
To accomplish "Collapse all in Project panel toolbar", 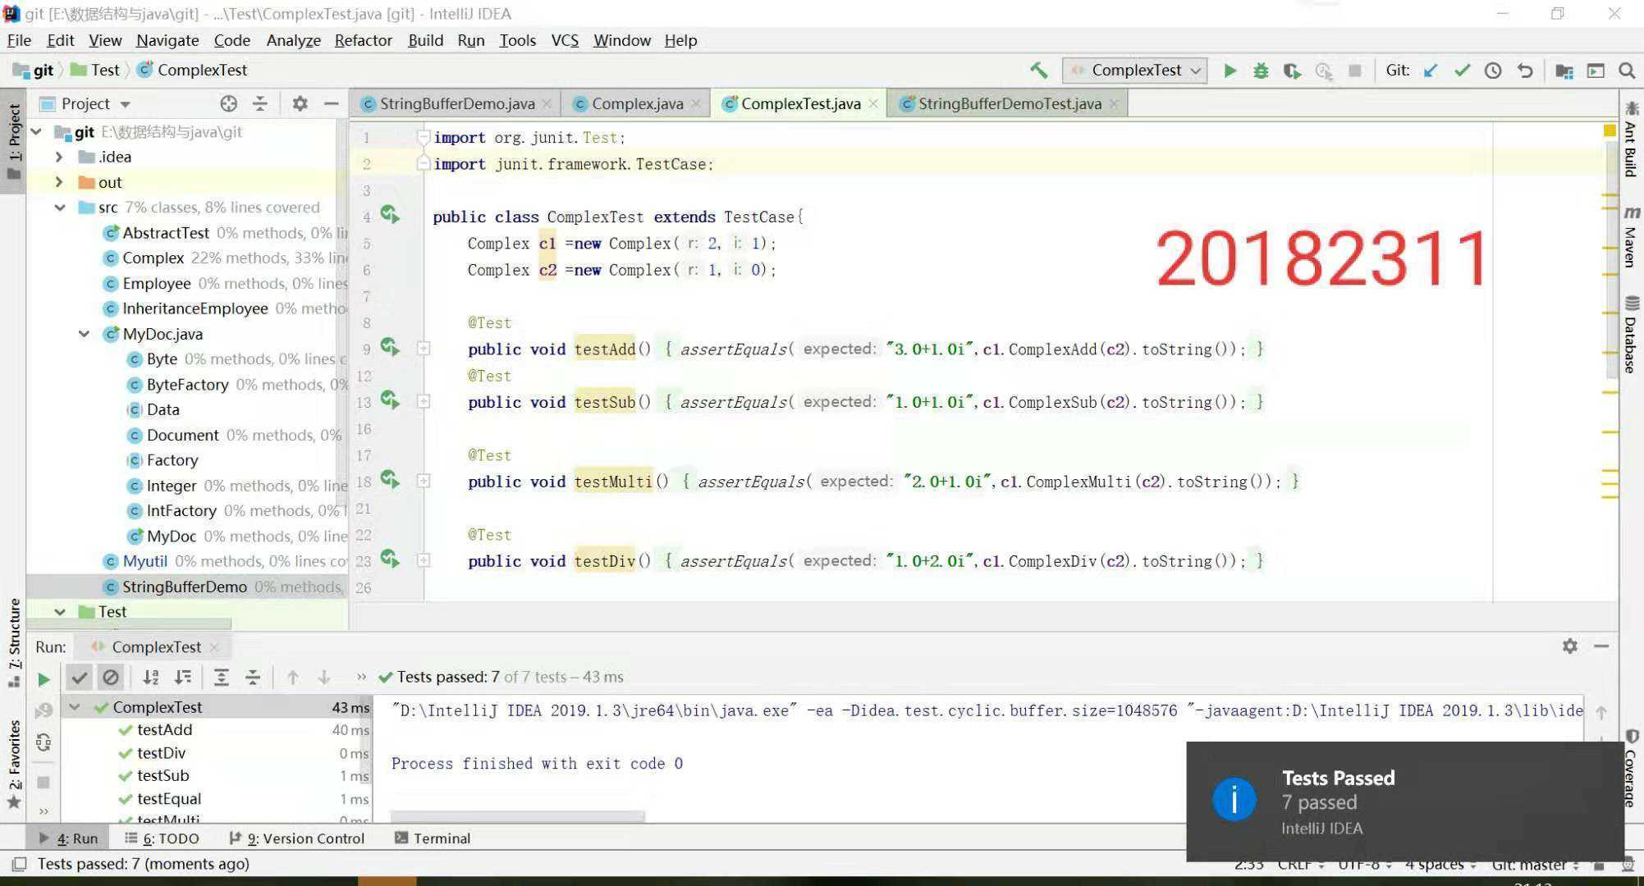I will pyautogui.click(x=260, y=103).
